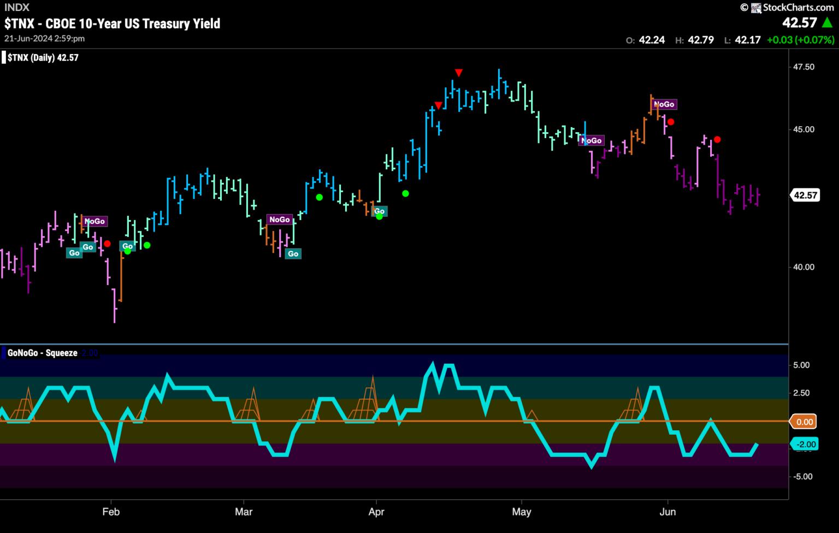Viewport: 839px width, 533px height.
Task: Click the red dot below late-May NoGo label
Action: pyautogui.click(x=671, y=122)
